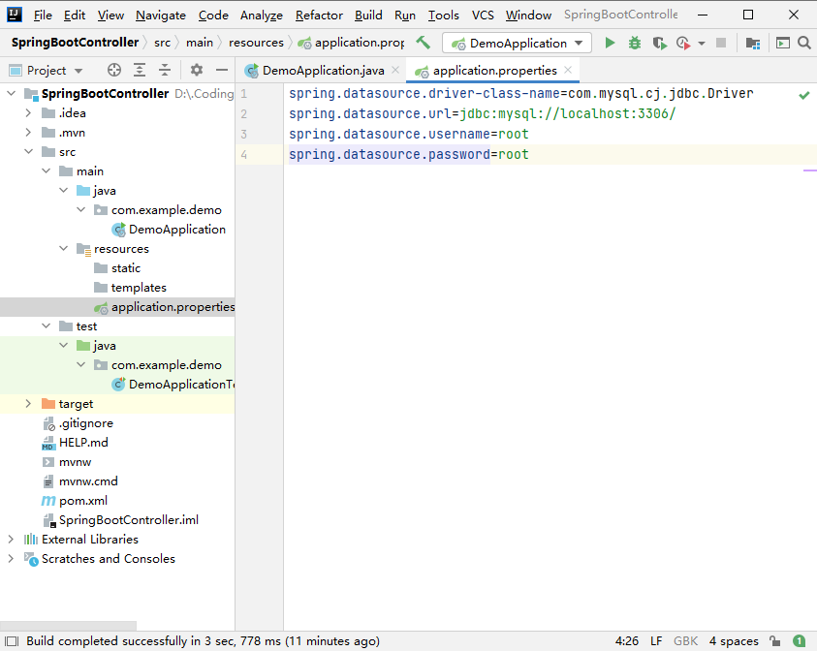Select the static folder

126,267
